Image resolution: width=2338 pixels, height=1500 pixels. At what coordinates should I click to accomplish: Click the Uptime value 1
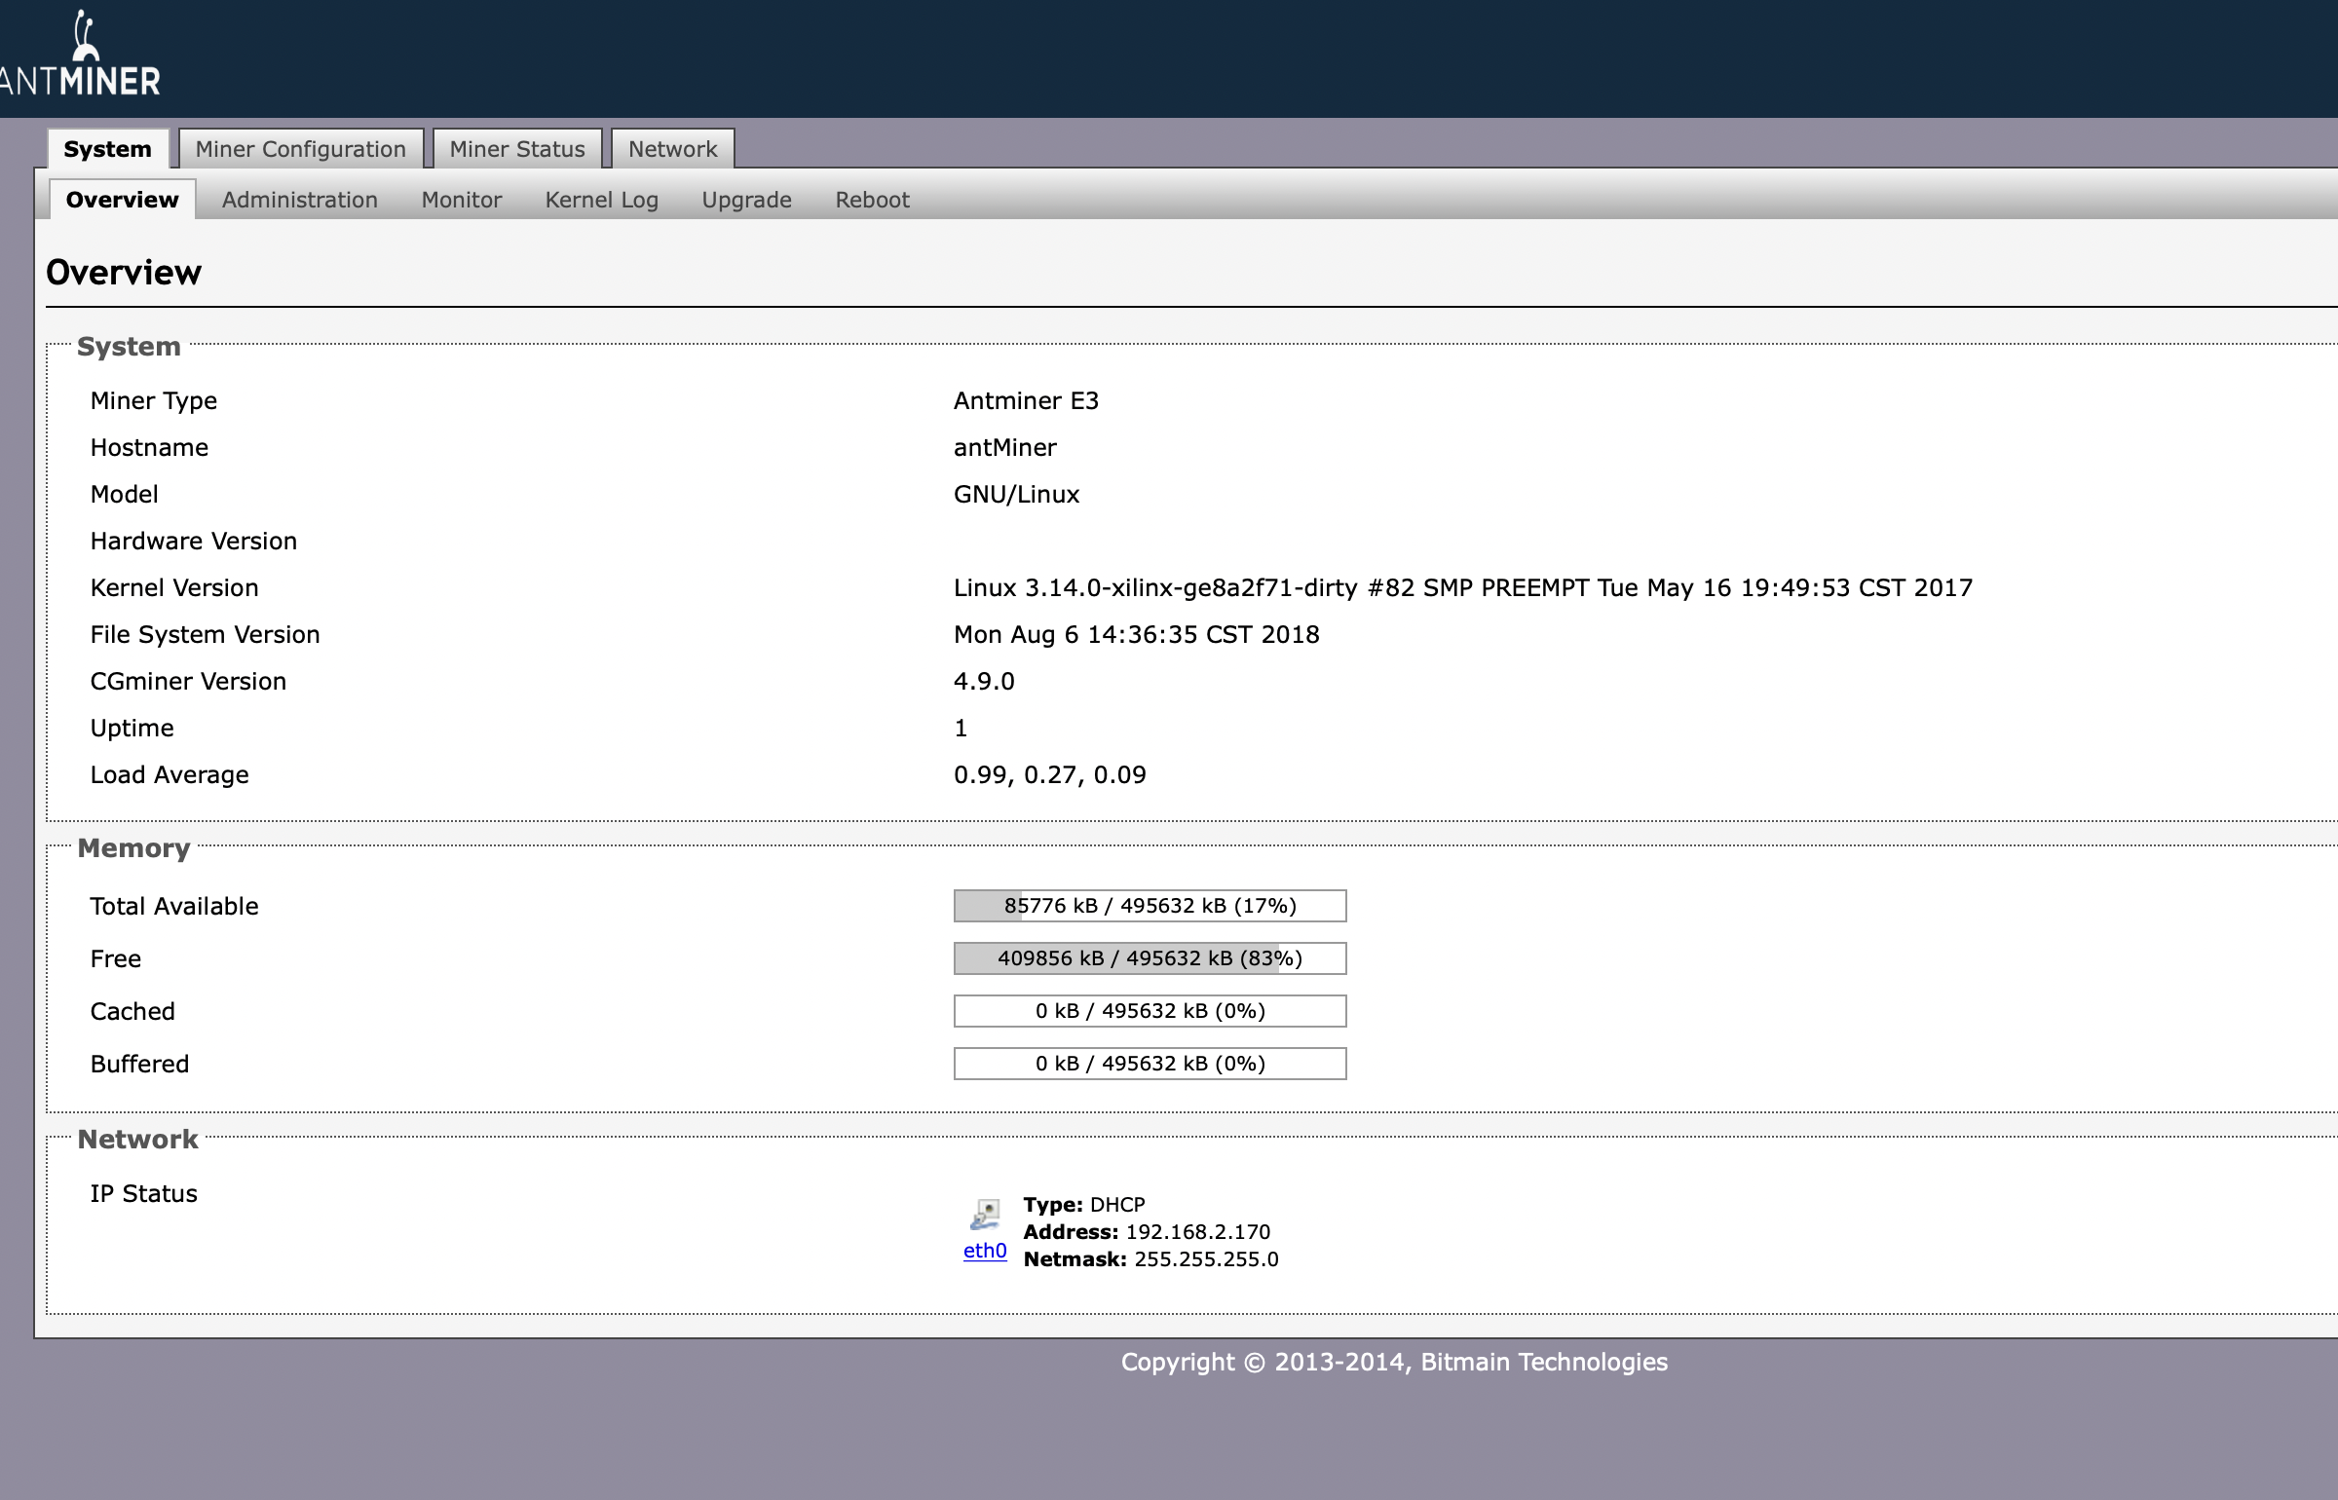pos(961,729)
